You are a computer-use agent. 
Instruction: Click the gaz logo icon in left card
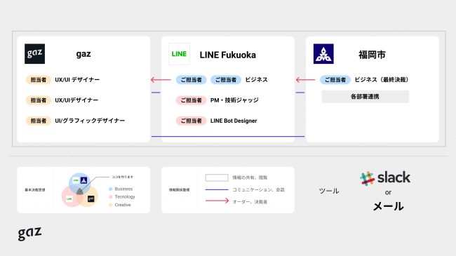point(34,54)
